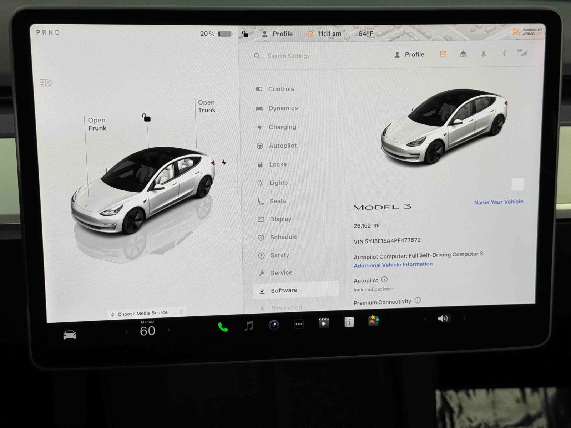Open the music note media icon

(x=249, y=326)
